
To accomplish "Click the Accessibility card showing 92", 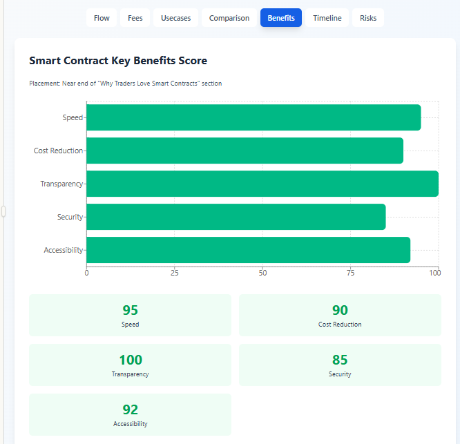I will point(130,415).
